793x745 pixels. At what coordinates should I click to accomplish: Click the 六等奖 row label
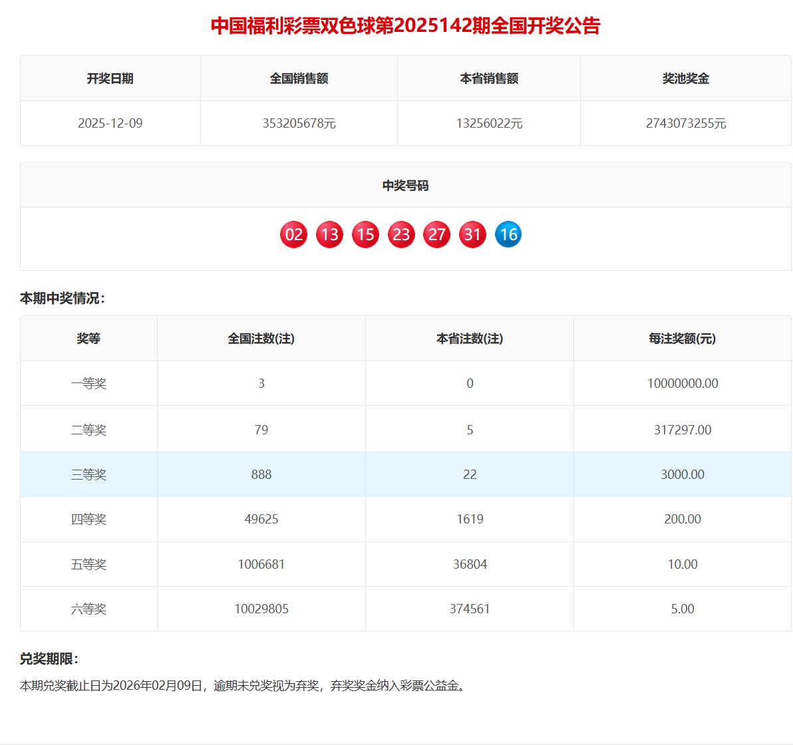pos(88,609)
